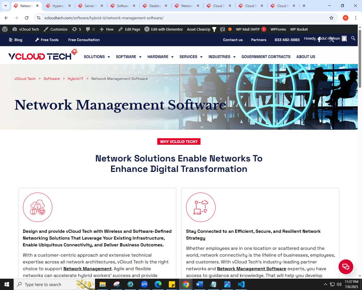Open the WordPress logo menu in admin bar

coord(5,29)
